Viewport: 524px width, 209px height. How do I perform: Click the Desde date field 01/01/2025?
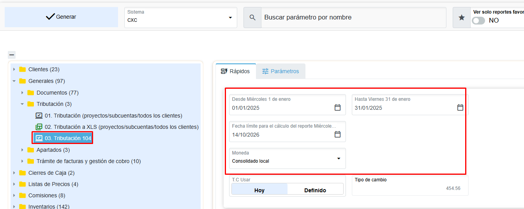pyautogui.click(x=288, y=105)
